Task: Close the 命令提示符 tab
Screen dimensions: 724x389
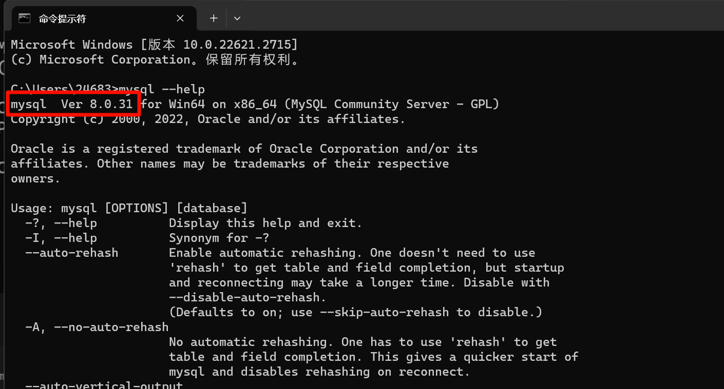Action: [x=180, y=18]
